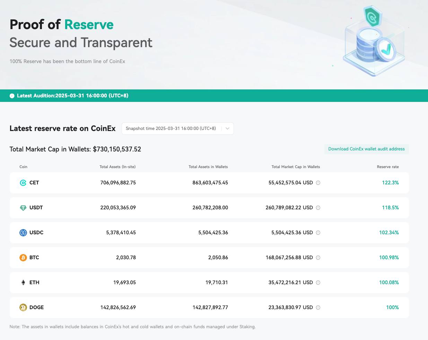Click the CET coin logo icon
Screen dimensions: 428x340
(x=23, y=183)
